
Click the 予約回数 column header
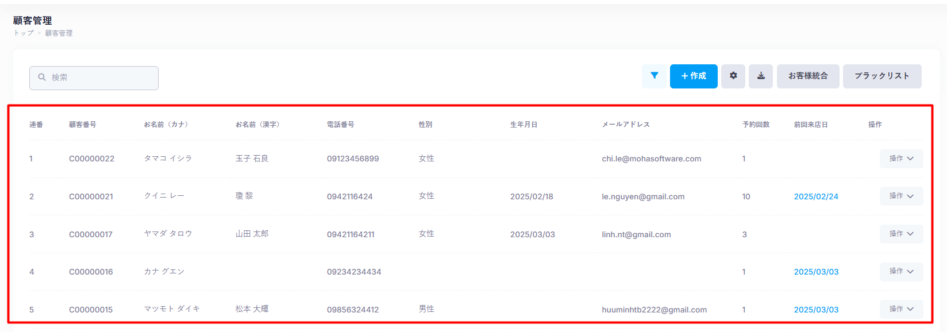[x=756, y=125]
